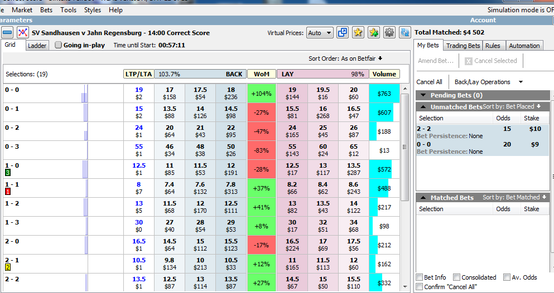Click the LTP/LTA column header
This screenshot has width=554, height=293.
138,74
